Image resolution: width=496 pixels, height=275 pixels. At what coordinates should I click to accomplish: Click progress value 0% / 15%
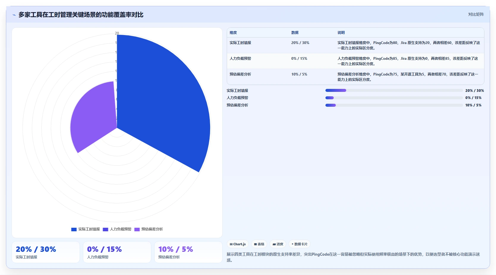(x=473, y=98)
